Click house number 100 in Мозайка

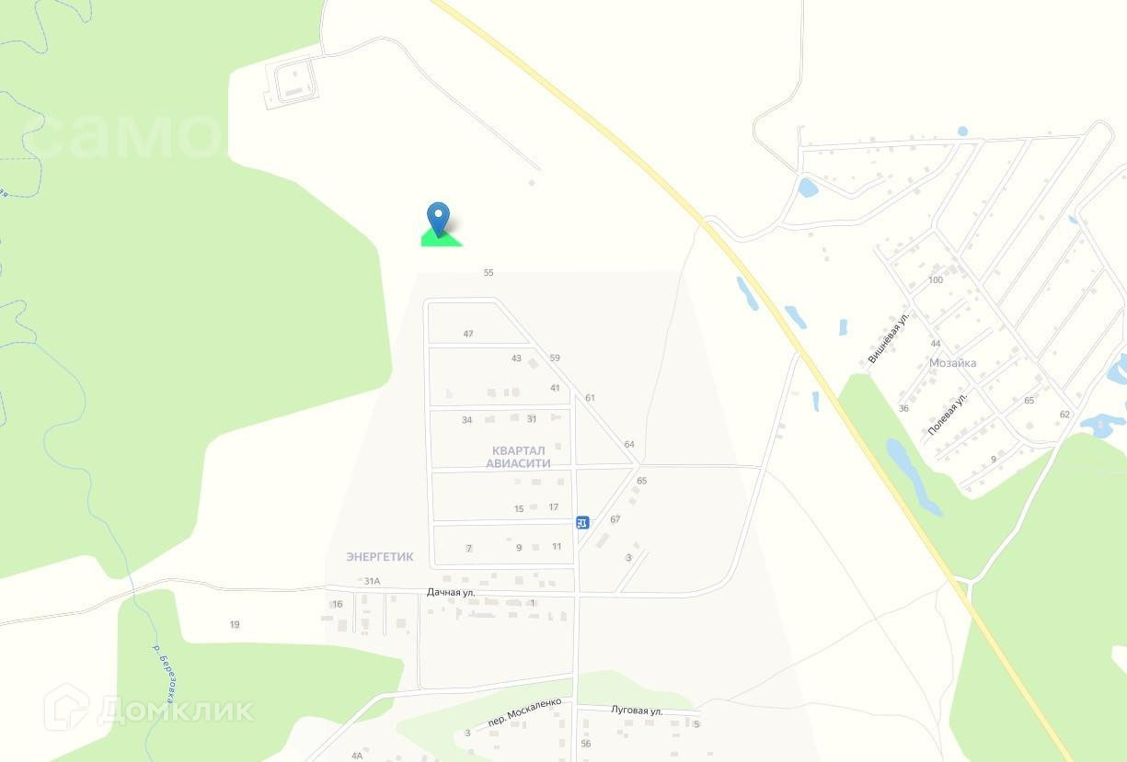tap(936, 280)
